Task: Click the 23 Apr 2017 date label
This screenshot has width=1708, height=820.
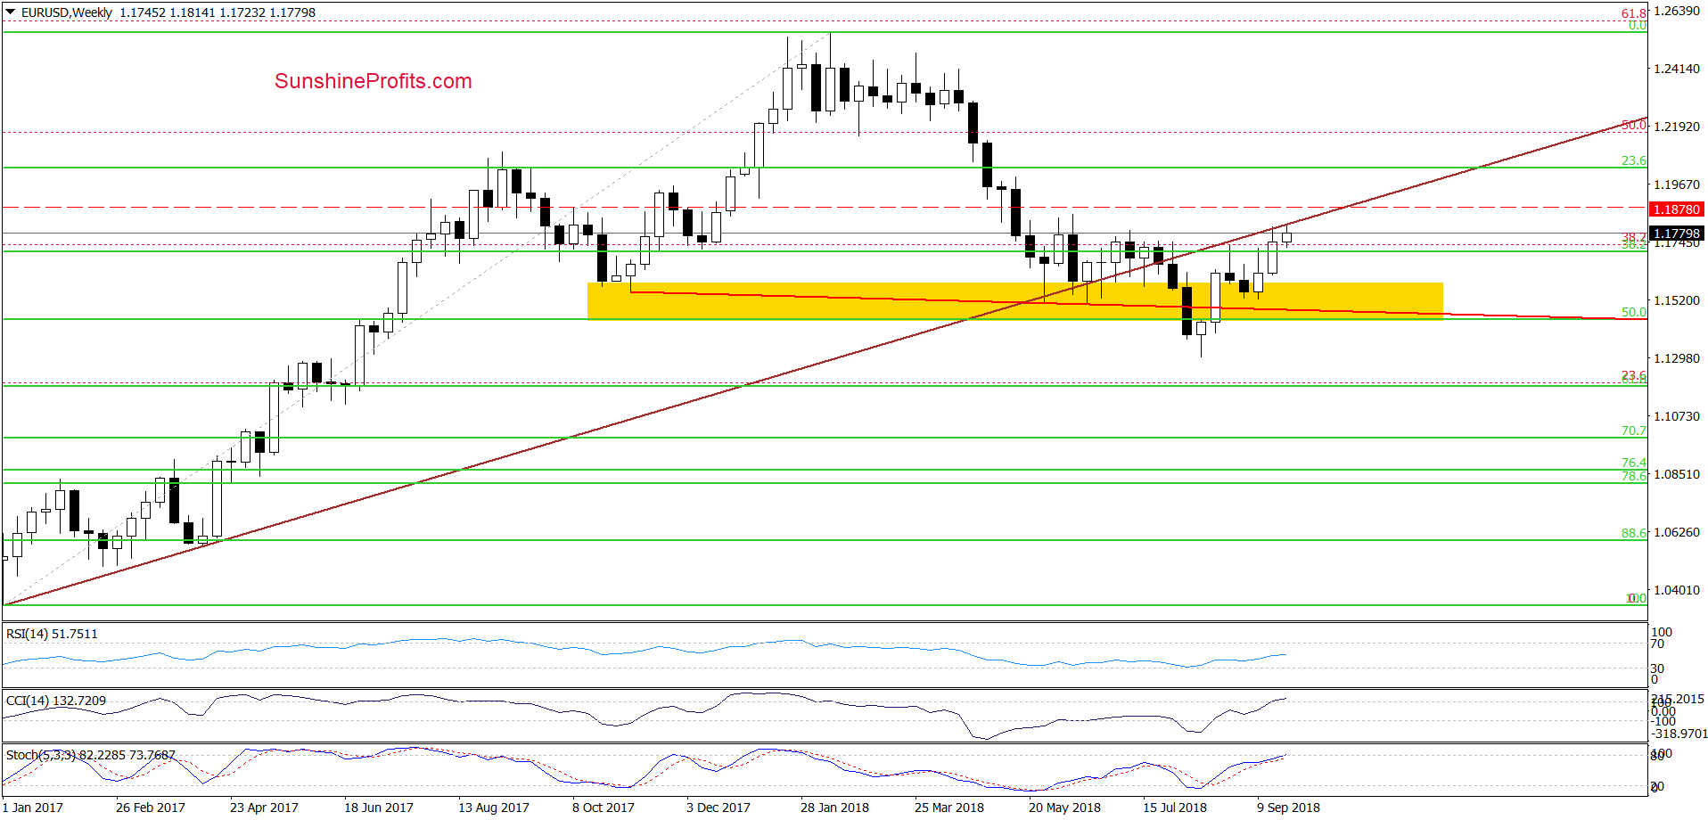Action: (264, 808)
